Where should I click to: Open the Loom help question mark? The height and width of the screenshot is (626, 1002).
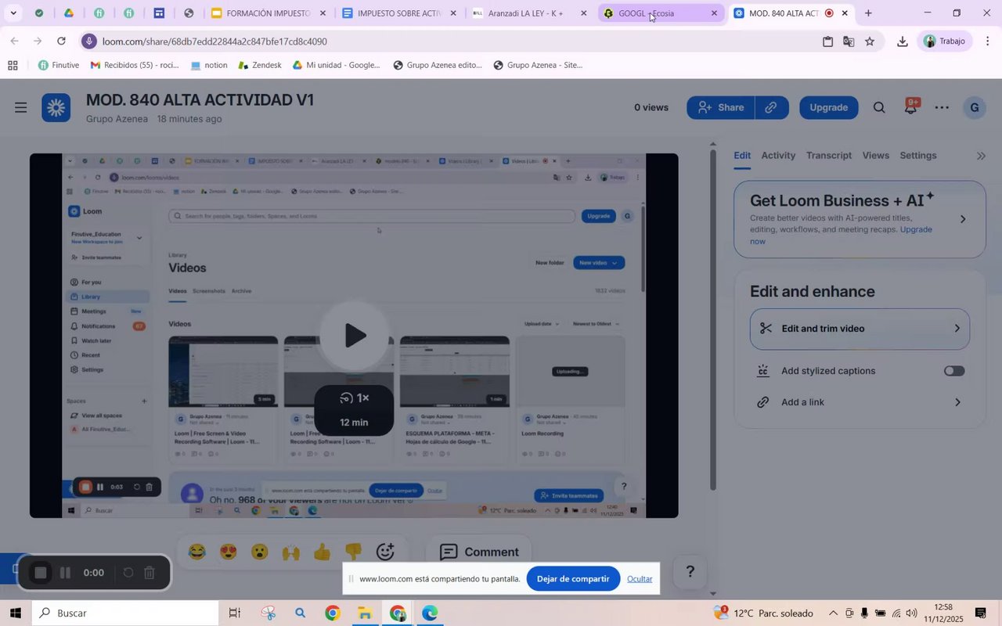(x=690, y=572)
